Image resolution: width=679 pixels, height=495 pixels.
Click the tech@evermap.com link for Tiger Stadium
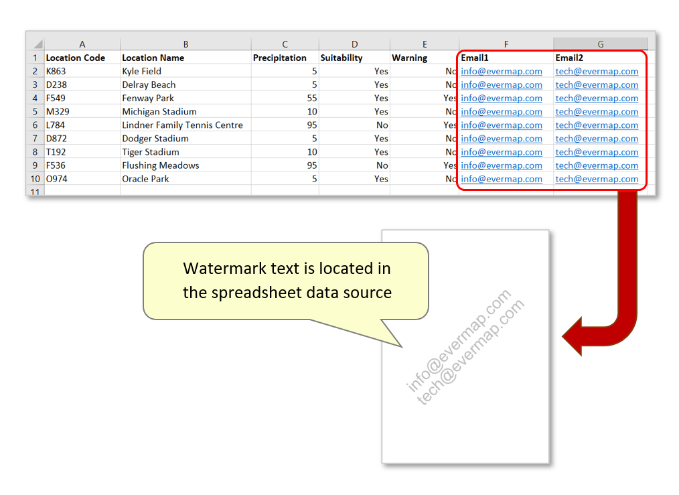(x=597, y=152)
